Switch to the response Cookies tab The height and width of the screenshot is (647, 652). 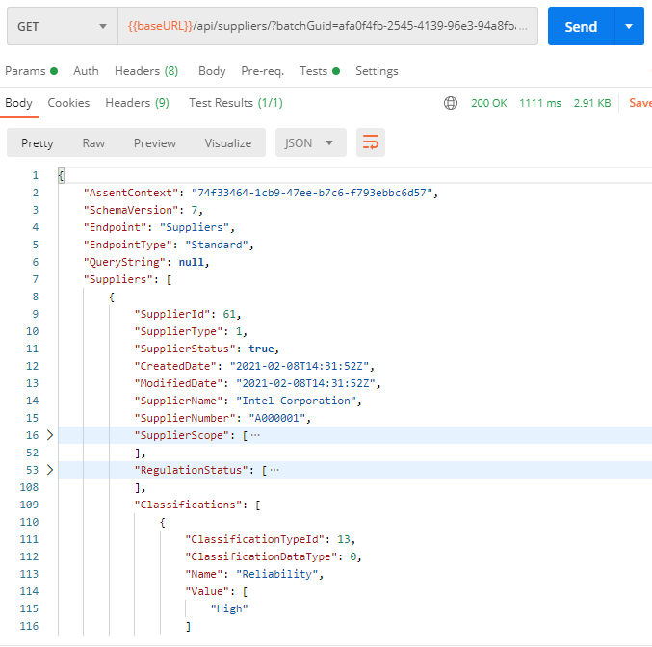(68, 103)
